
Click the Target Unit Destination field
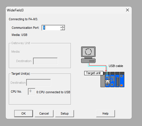[38, 82]
